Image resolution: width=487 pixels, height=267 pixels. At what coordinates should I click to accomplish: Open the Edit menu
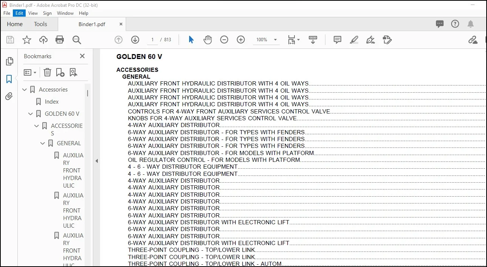click(x=19, y=13)
